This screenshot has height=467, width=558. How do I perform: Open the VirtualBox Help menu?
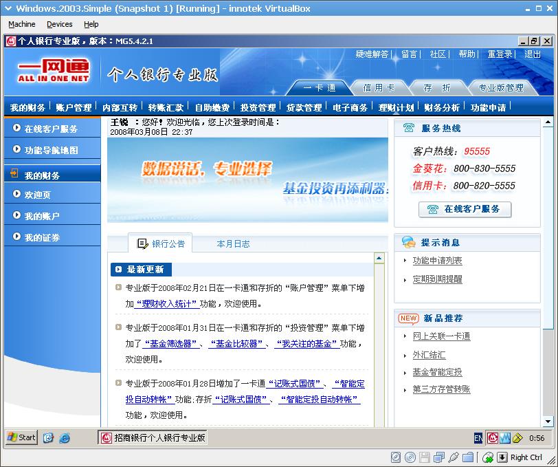tap(91, 24)
